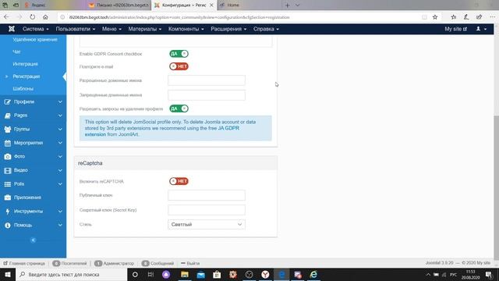Click the Профили edit icon
This screenshot has height=281, width=499.
coord(8,102)
